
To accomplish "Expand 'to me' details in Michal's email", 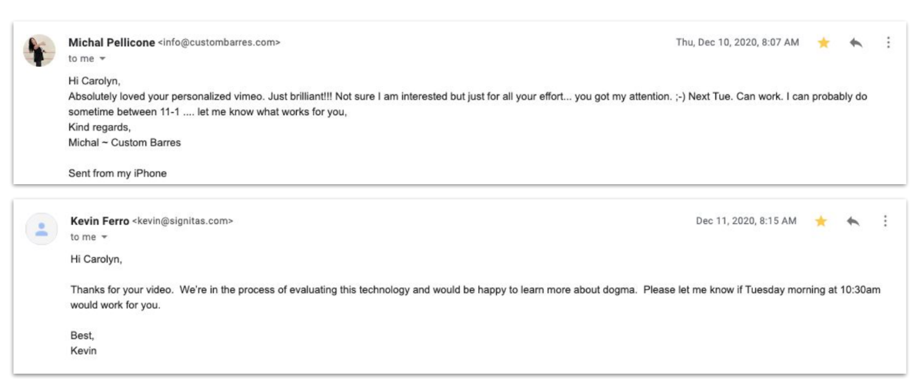I will click(x=102, y=59).
